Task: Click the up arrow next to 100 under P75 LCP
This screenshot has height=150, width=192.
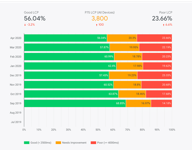Action: [97, 25]
